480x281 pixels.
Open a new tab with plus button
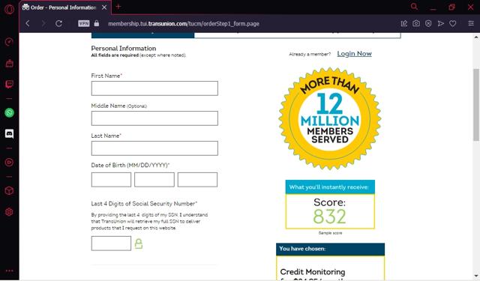click(118, 7)
